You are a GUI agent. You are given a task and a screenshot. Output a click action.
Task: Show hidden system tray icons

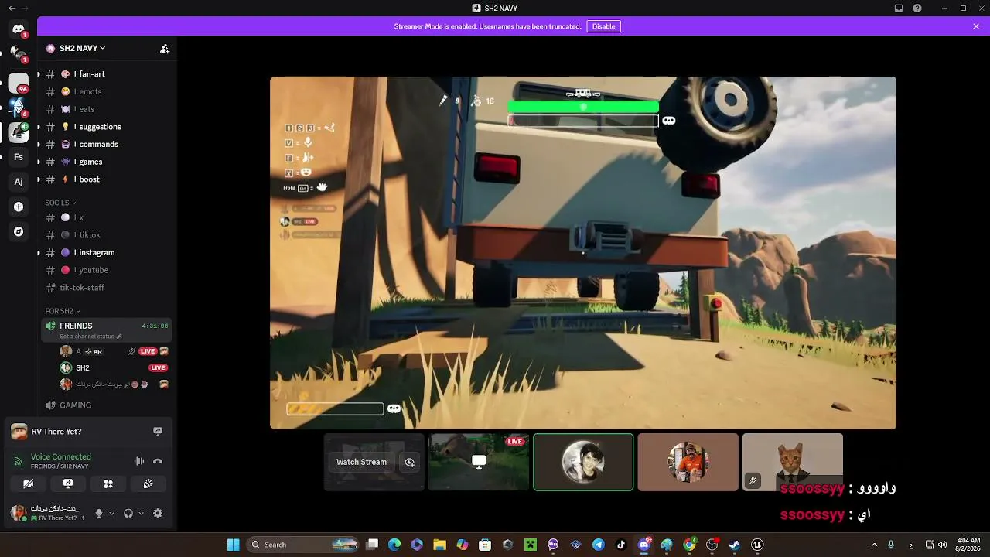click(874, 545)
